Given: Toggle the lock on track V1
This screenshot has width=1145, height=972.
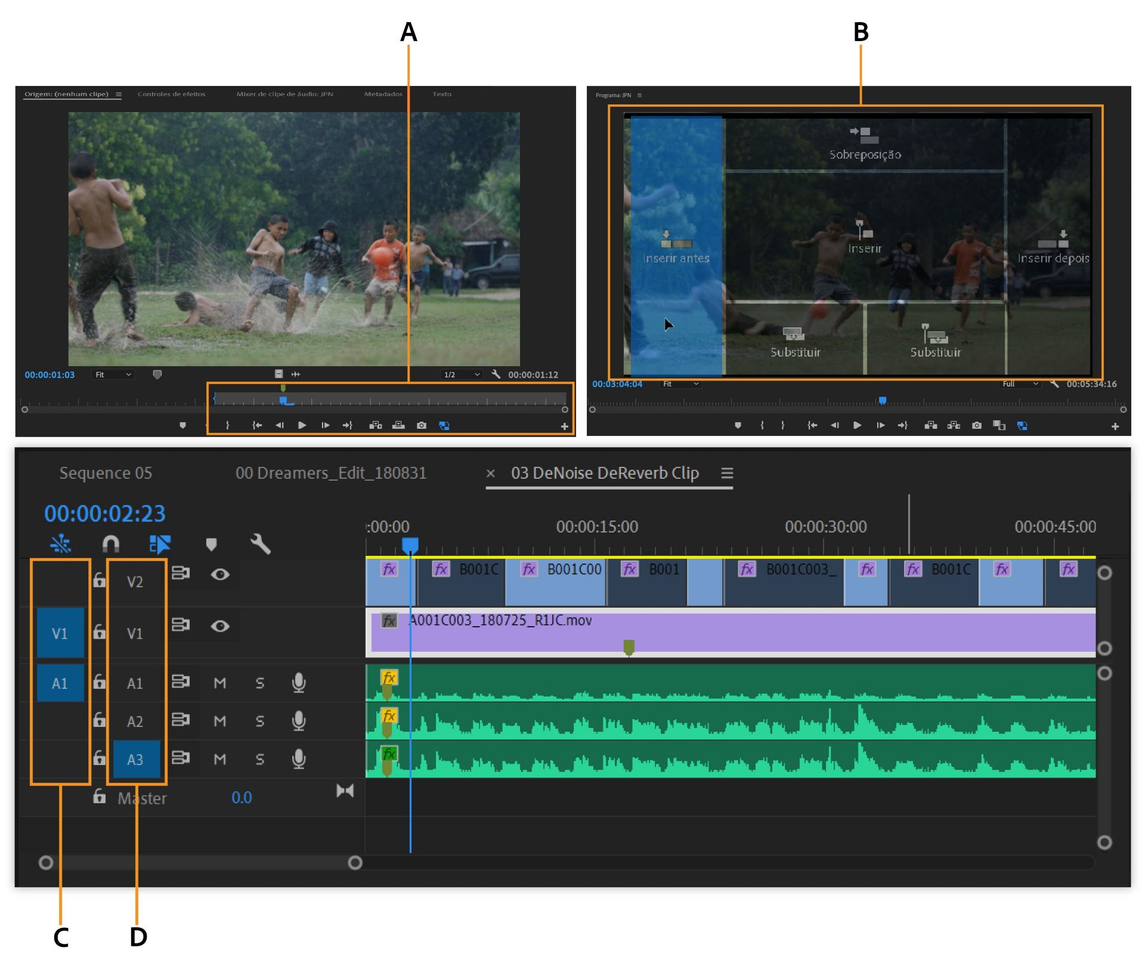Looking at the screenshot, I should point(100,631).
